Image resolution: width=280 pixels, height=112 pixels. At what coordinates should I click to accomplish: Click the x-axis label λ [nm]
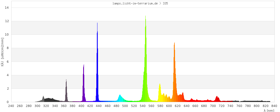click(269, 110)
